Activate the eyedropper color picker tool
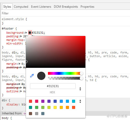 pos(32,76)
